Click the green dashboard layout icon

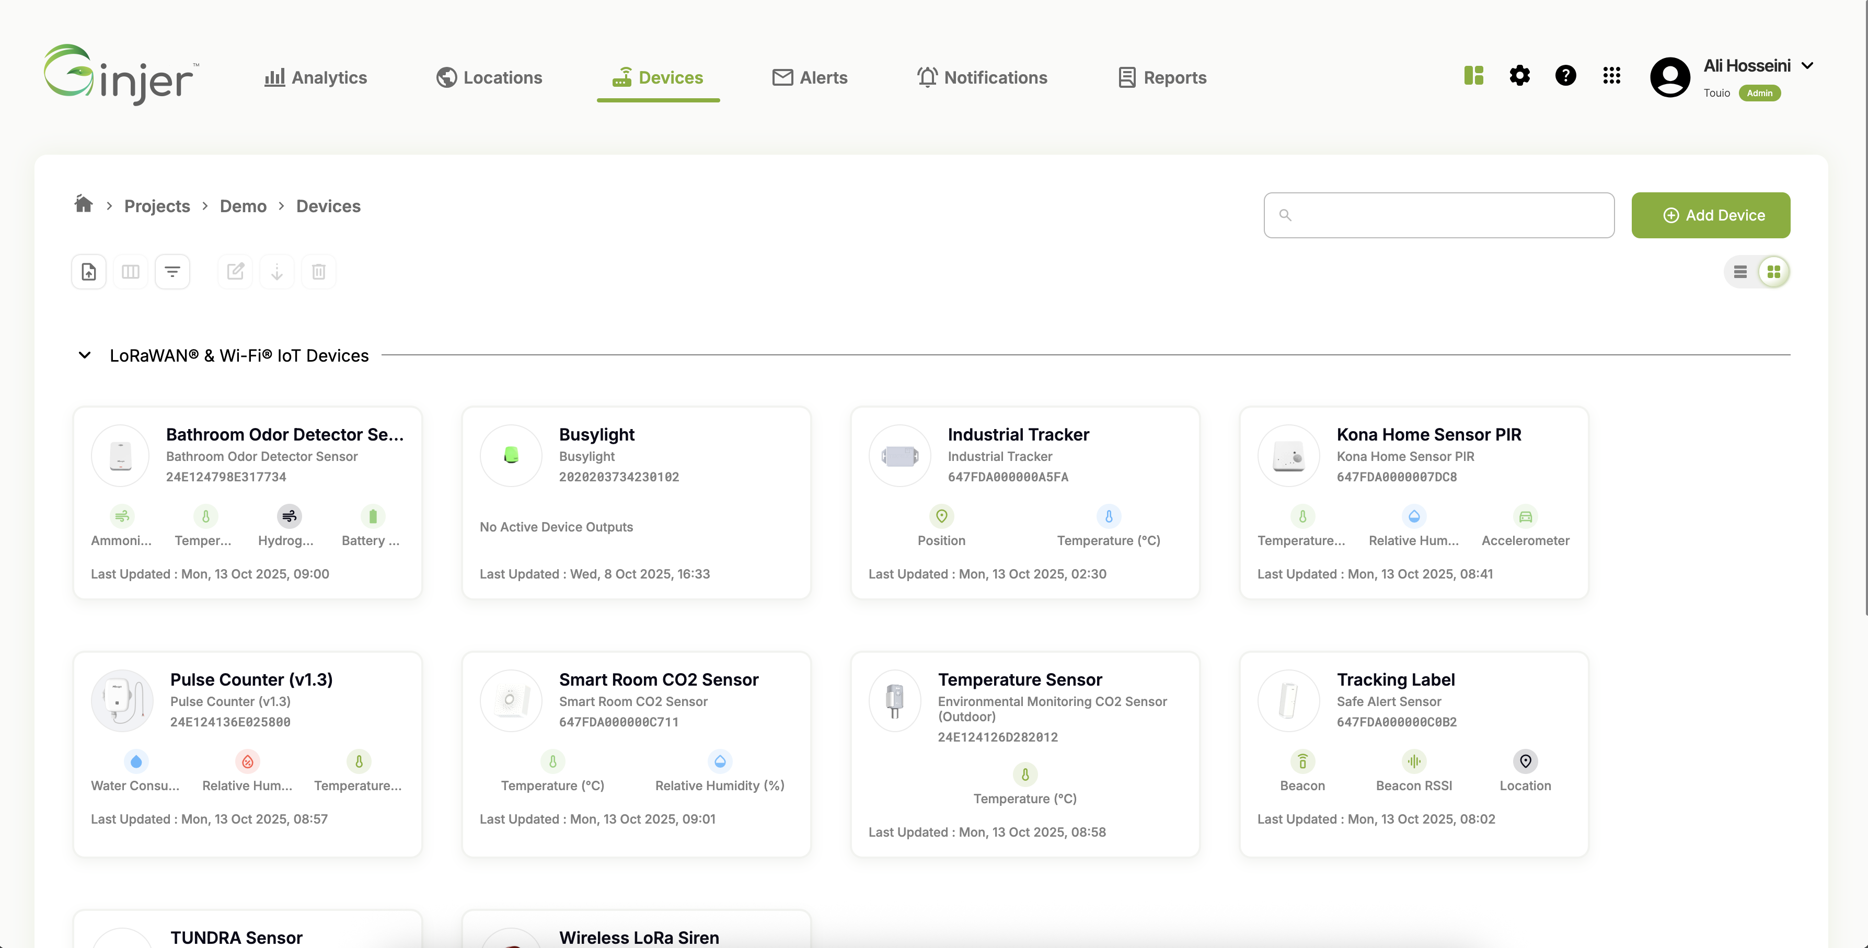point(1473,75)
